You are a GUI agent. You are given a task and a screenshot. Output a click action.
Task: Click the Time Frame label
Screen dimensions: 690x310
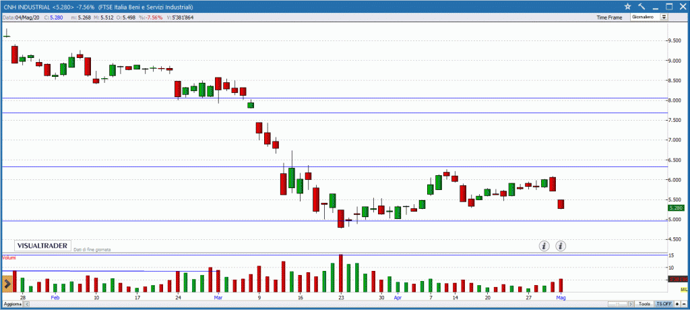pyautogui.click(x=609, y=18)
